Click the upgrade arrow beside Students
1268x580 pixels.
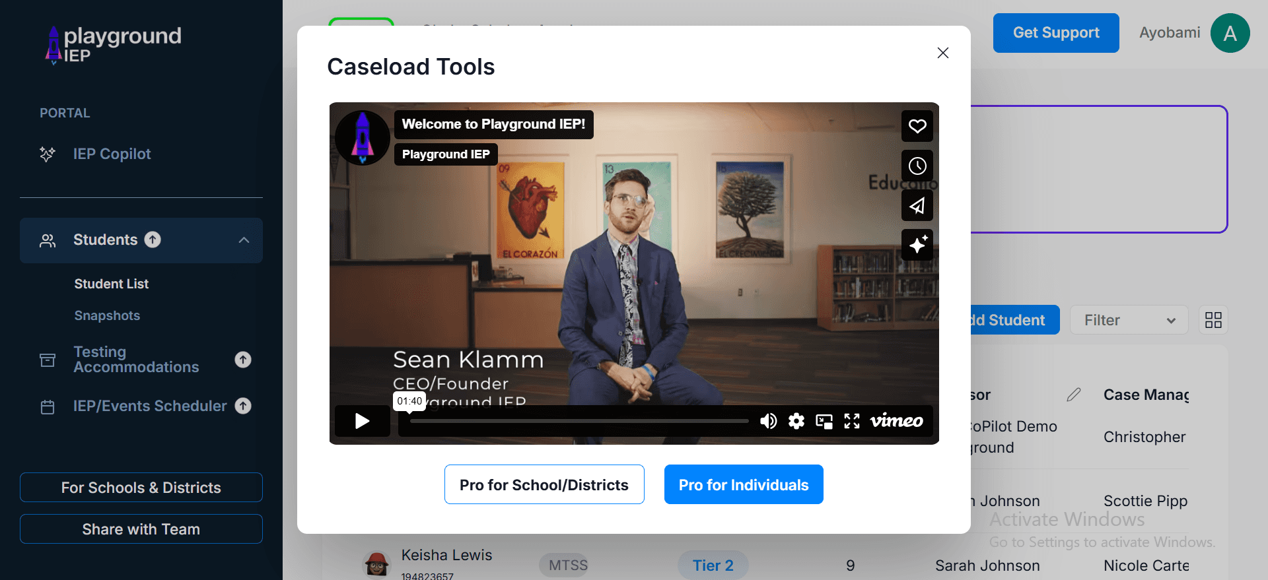pos(153,240)
